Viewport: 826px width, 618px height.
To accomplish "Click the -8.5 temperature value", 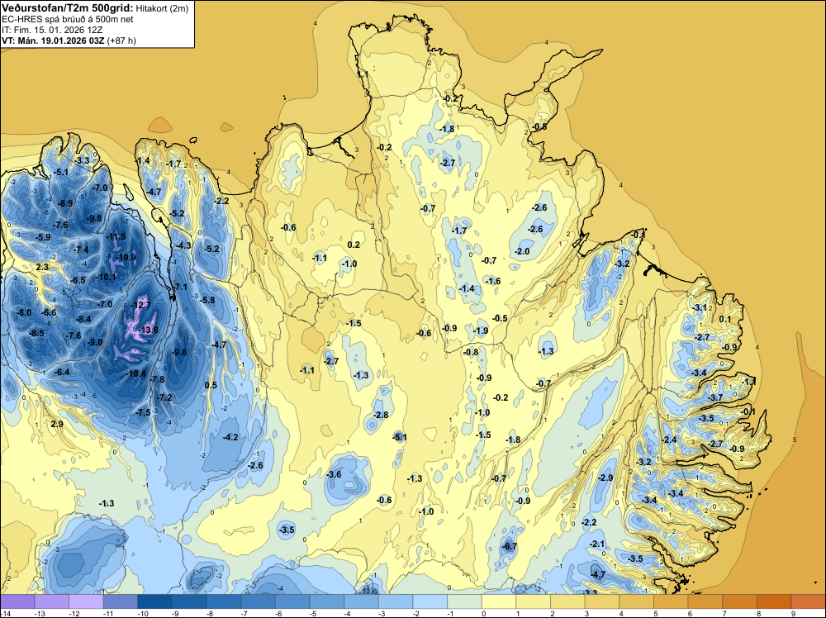I will [36, 333].
